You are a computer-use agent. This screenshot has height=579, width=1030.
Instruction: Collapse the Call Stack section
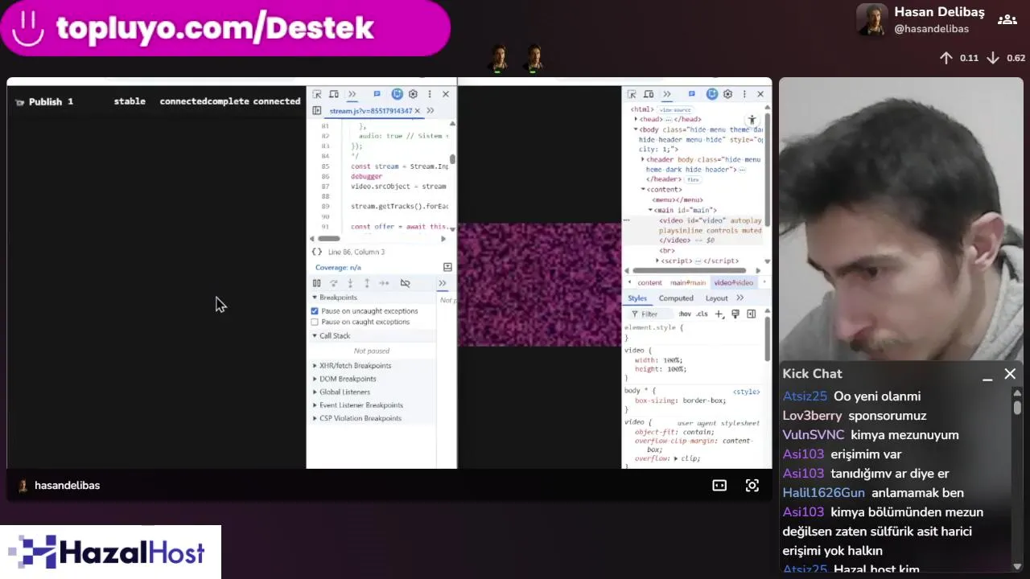point(334,335)
